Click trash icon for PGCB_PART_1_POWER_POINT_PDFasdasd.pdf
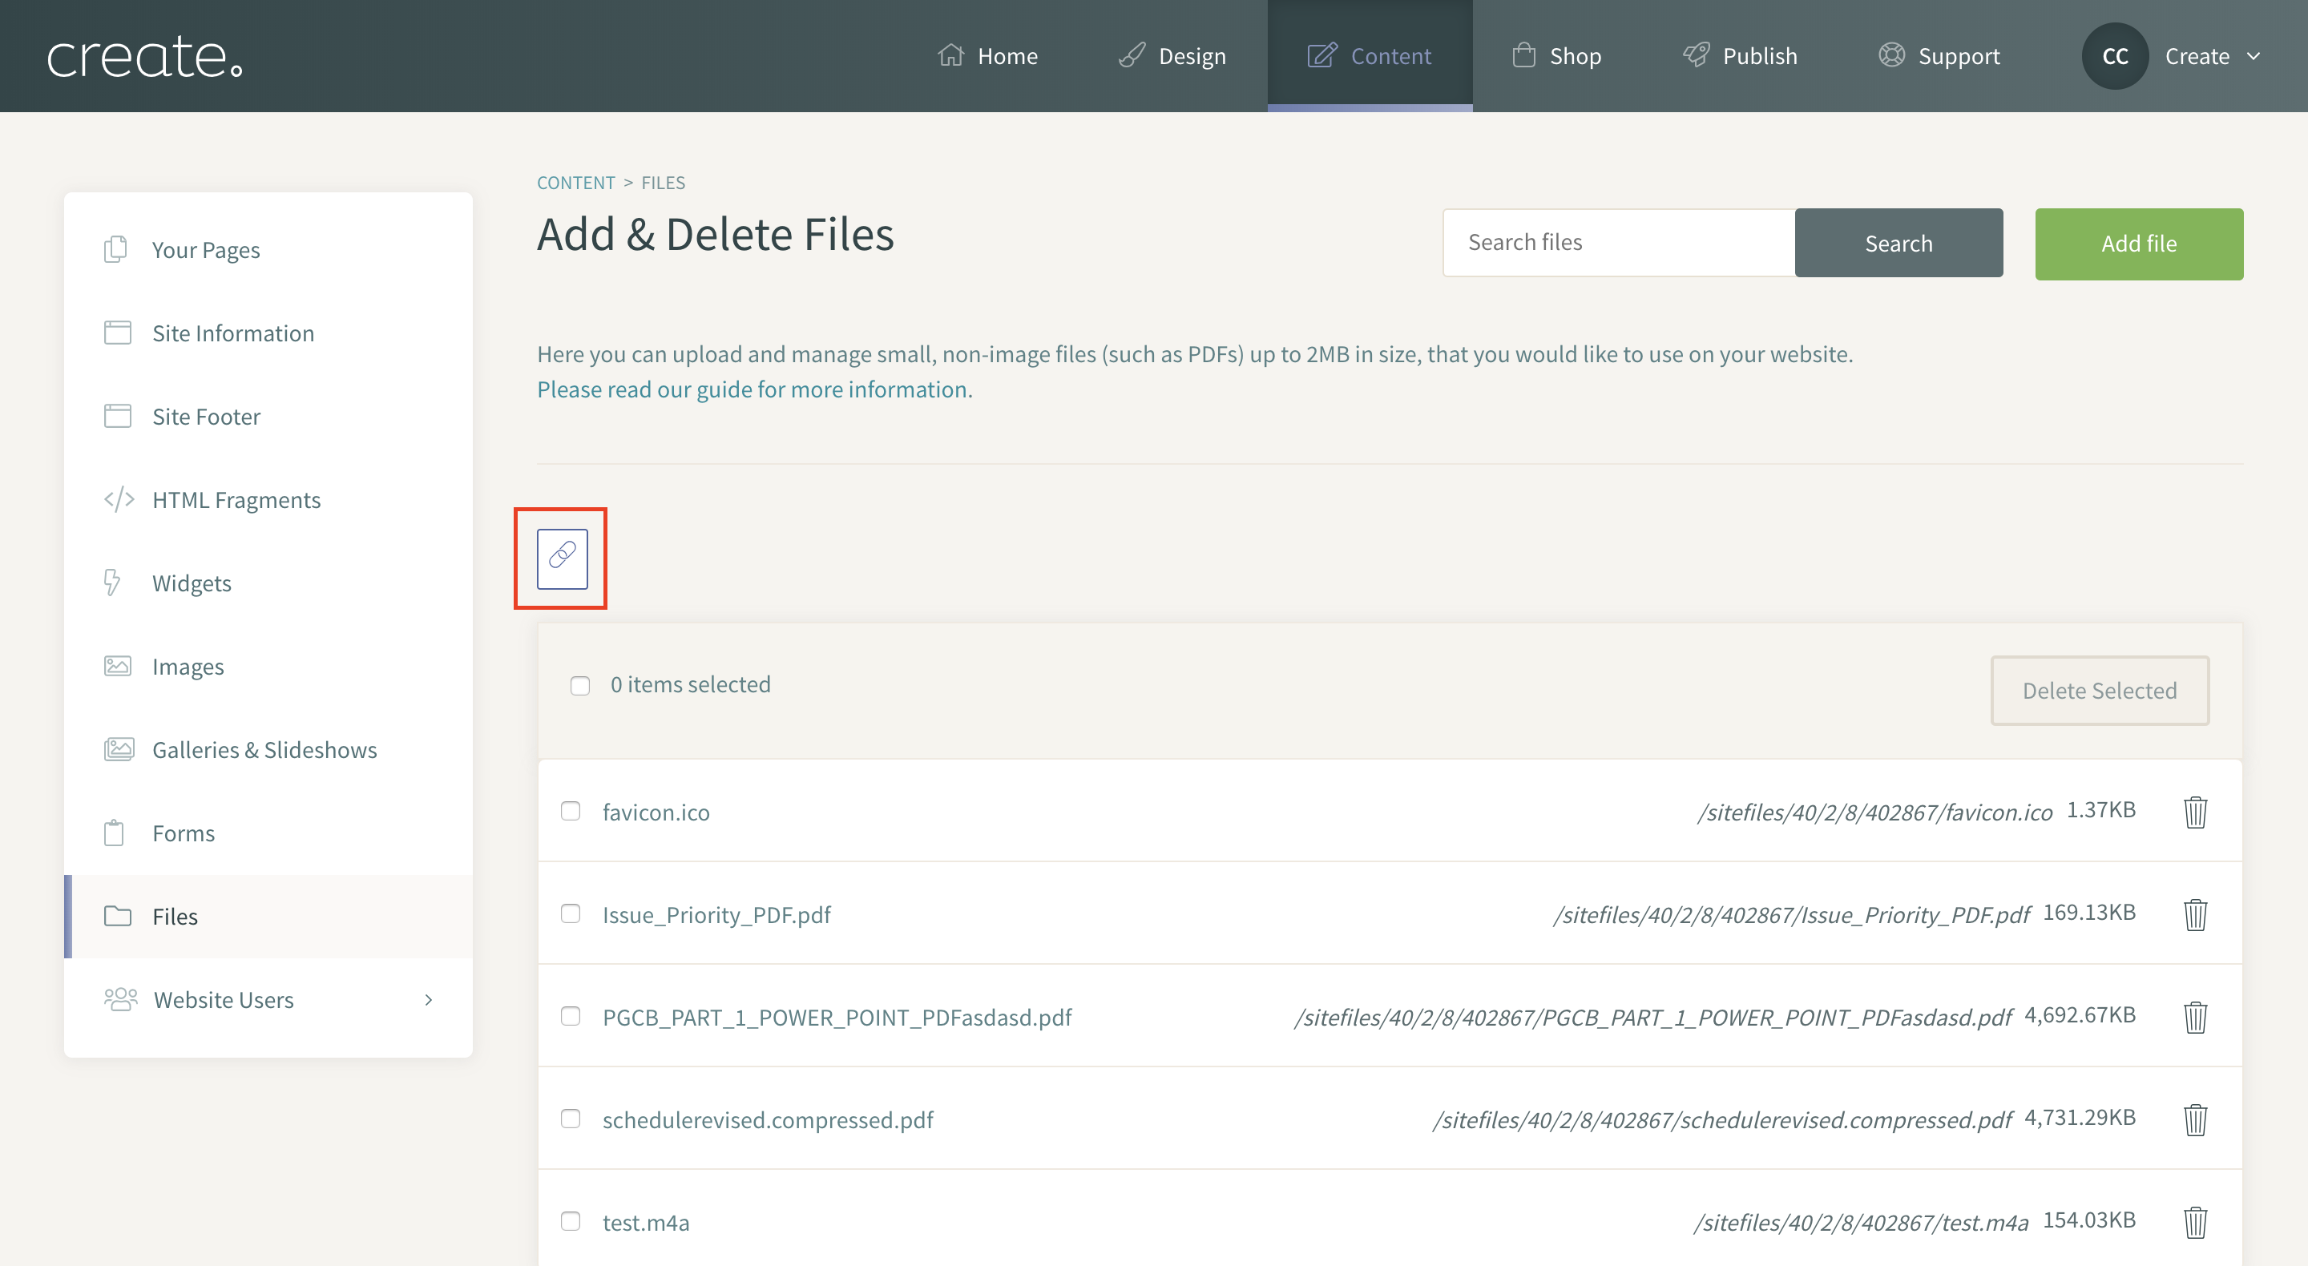 [x=2194, y=1017]
